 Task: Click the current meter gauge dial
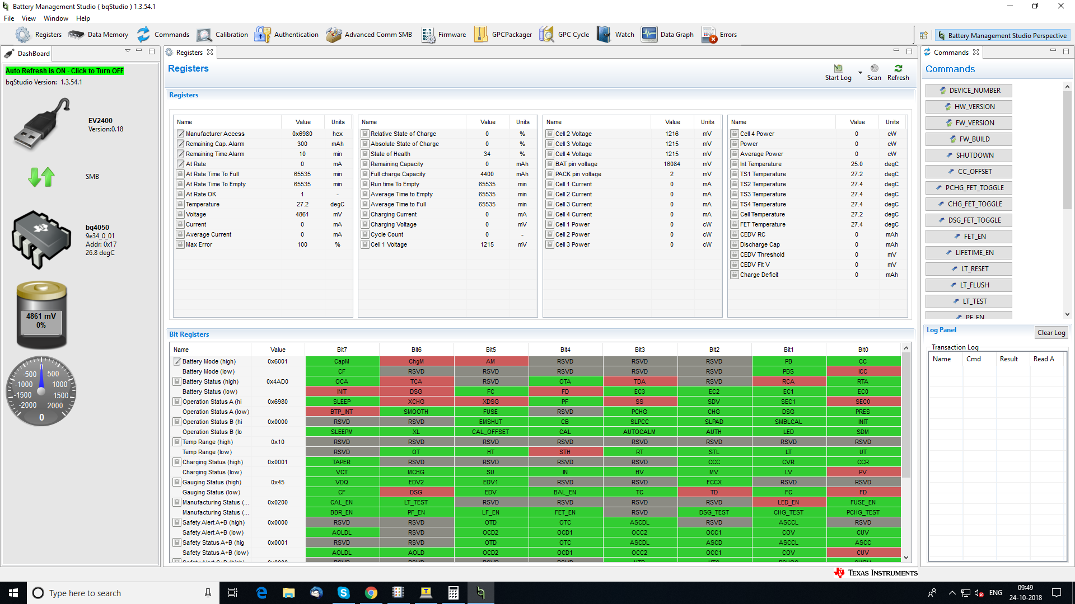click(x=41, y=391)
